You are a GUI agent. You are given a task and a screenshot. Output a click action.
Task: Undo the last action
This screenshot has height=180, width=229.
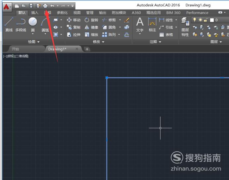52,6
